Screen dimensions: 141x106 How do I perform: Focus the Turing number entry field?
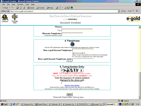point(72,83)
